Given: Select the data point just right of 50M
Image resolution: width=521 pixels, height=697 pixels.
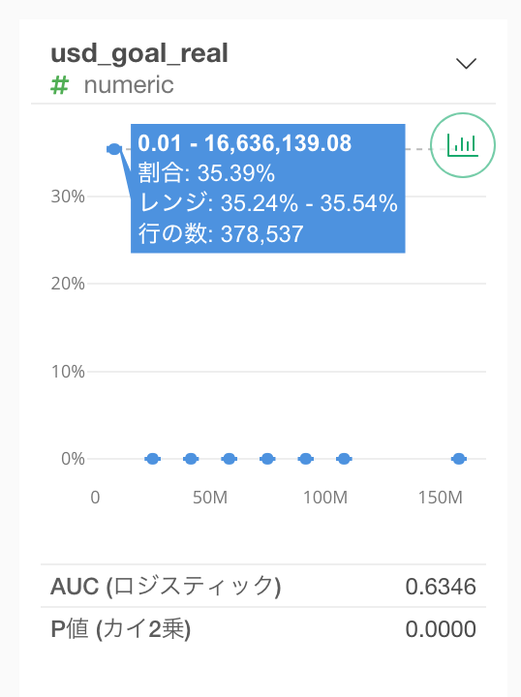Looking at the screenshot, I should [x=229, y=458].
